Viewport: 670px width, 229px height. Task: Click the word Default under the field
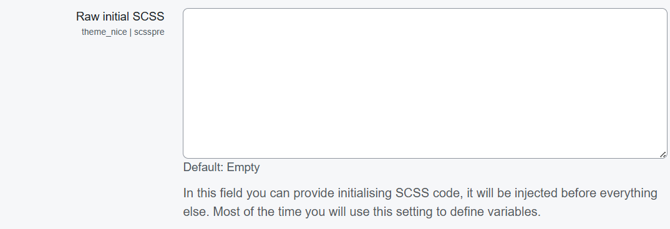[x=203, y=167]
